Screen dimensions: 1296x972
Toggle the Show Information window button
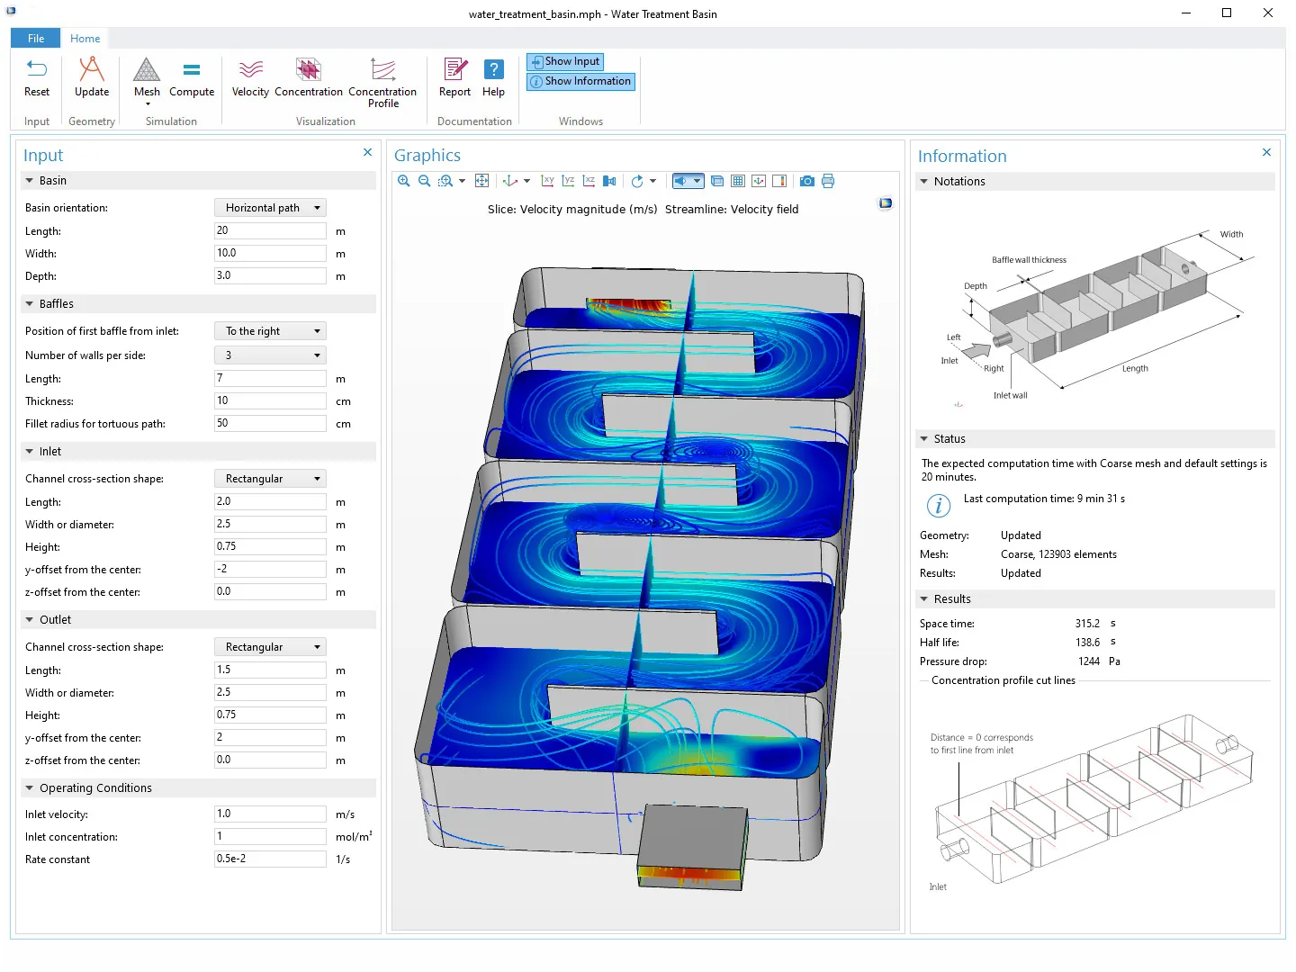(580, 81)
